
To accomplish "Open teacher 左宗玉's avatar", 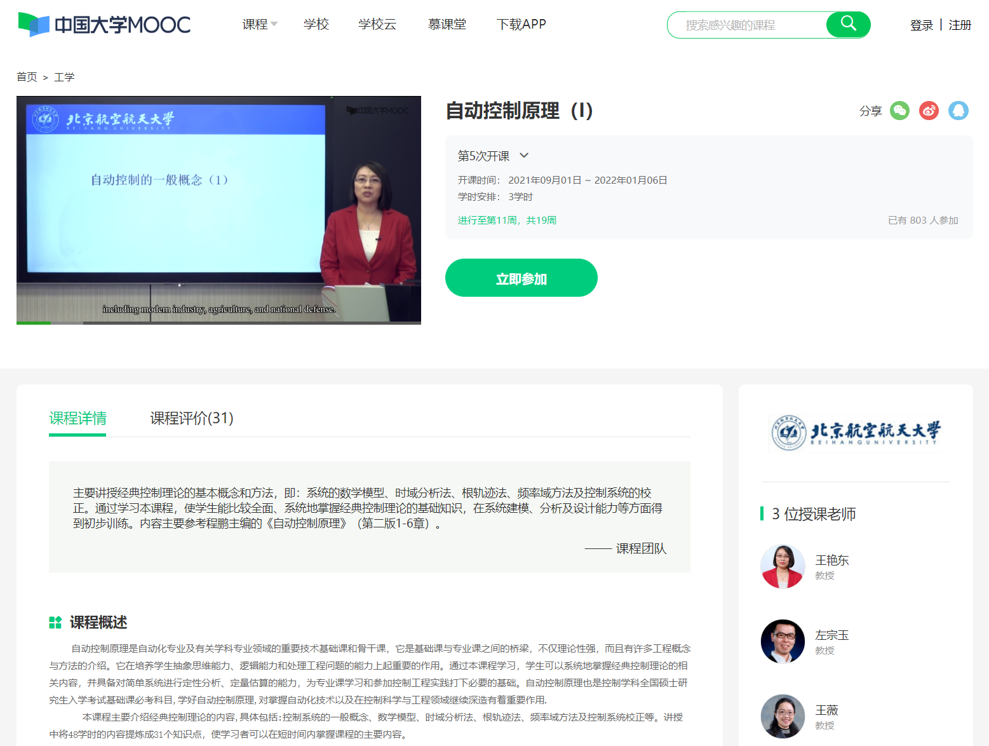I will pyautogui.click(x=783, y=641).
